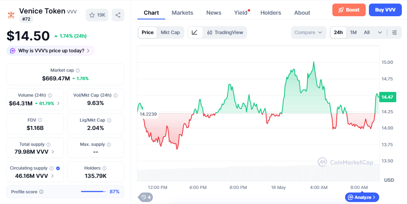Viewport: 407px width, 204px height.
Task: Open the Chart tab
Action: (x=151, y=13)
